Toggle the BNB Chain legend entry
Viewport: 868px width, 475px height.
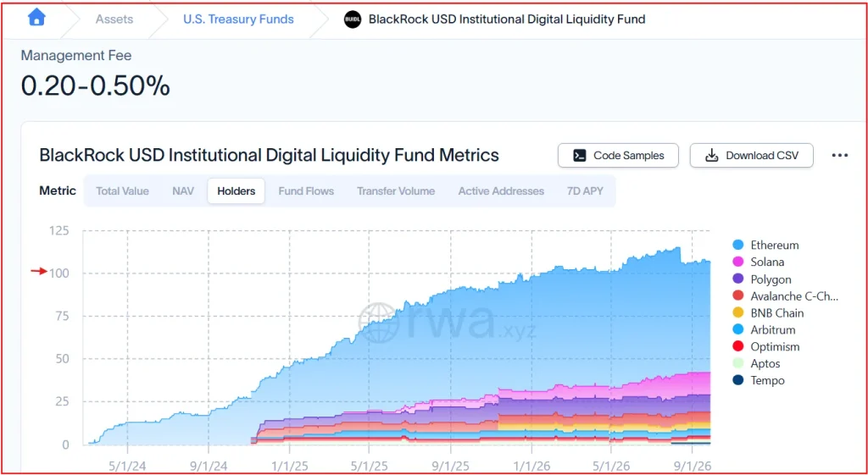[768, 313]
